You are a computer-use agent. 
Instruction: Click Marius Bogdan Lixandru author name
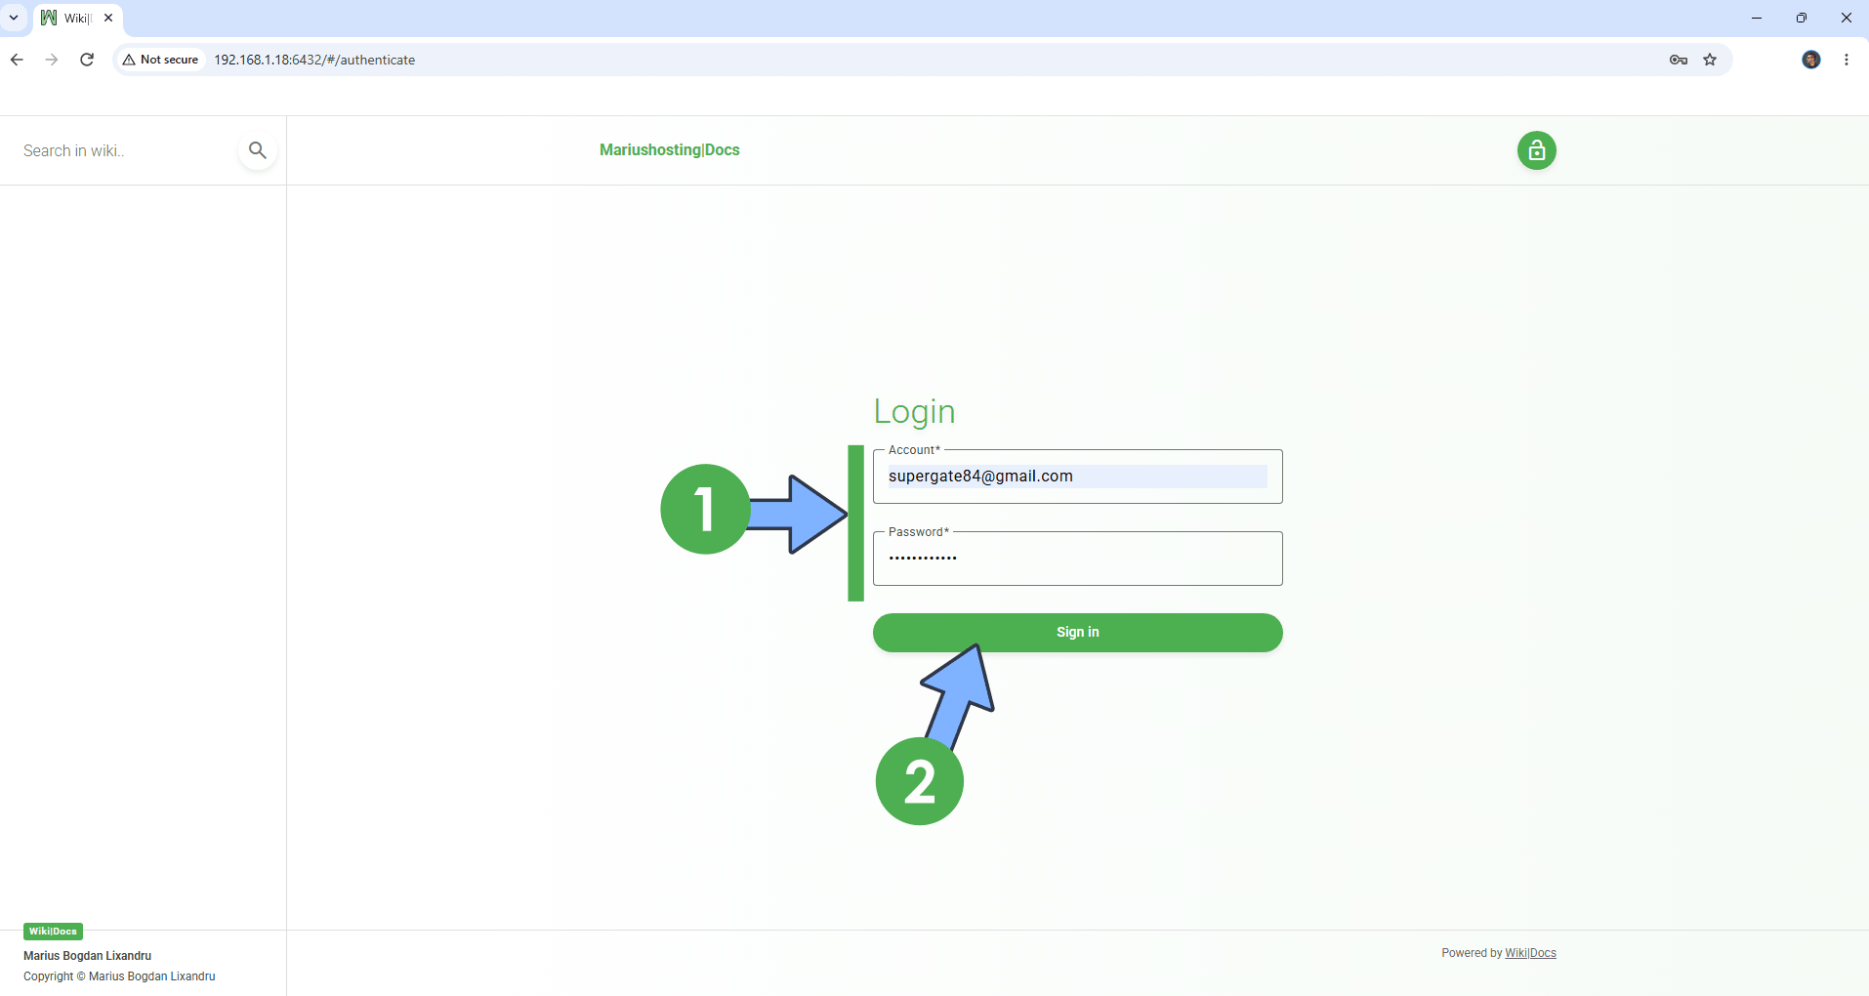(x=88, y=956)
